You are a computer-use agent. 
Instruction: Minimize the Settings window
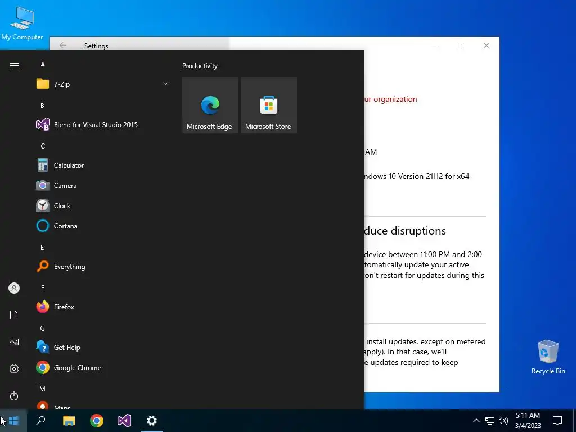click(435, 46)
